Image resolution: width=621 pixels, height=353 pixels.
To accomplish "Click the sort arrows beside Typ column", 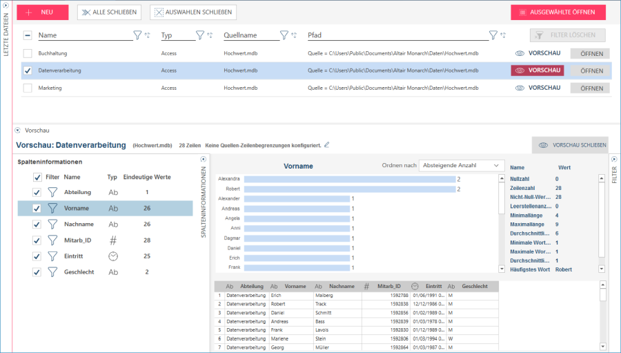I will coord(210,35).
